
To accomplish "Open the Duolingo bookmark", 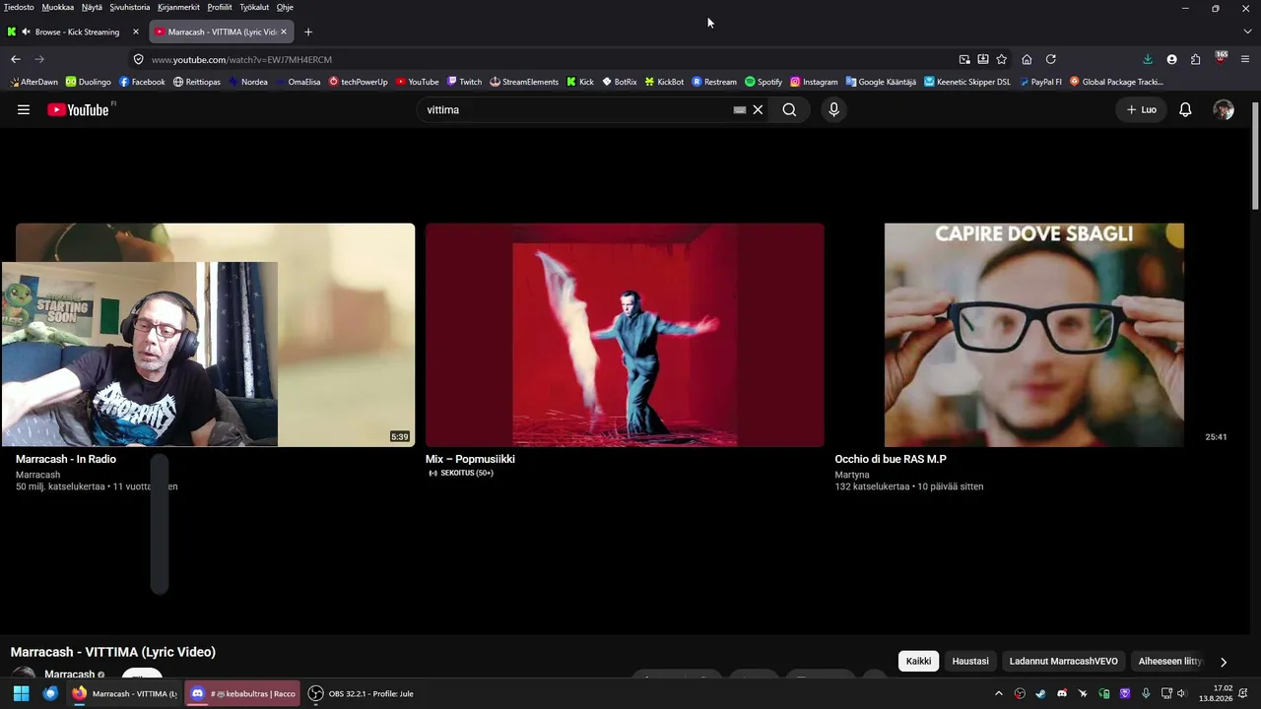I will (88, 82).
